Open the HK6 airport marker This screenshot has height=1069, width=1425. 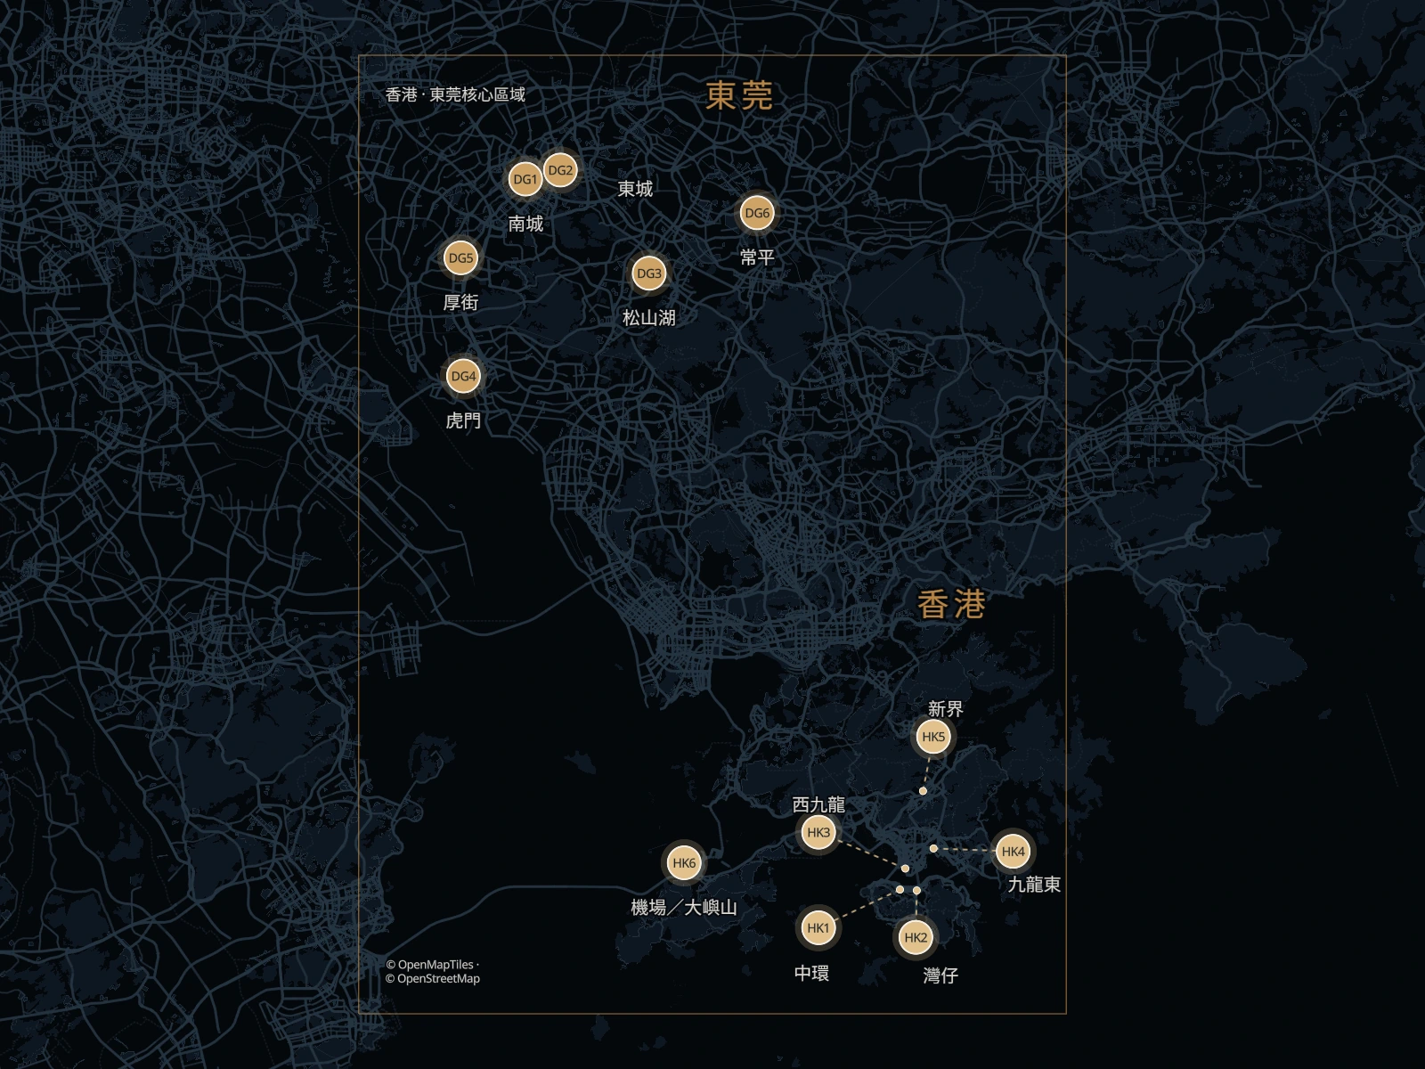[684, 863]
